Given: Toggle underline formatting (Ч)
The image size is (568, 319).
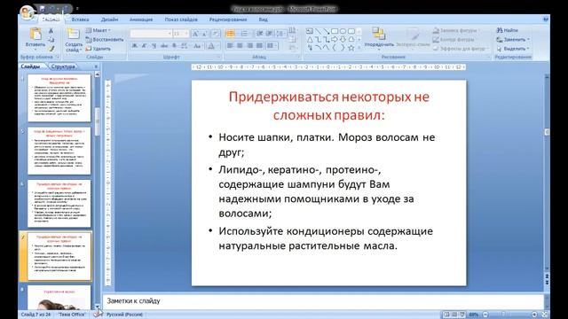Looking at the screenshot, I should click(x=154, y=45).
